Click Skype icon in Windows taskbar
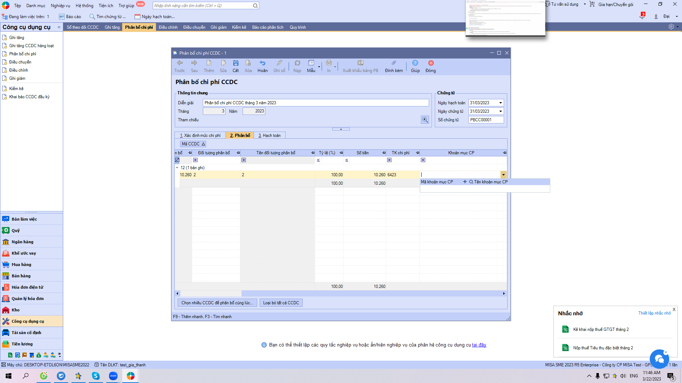682x383 pixels. pos(96,376)
